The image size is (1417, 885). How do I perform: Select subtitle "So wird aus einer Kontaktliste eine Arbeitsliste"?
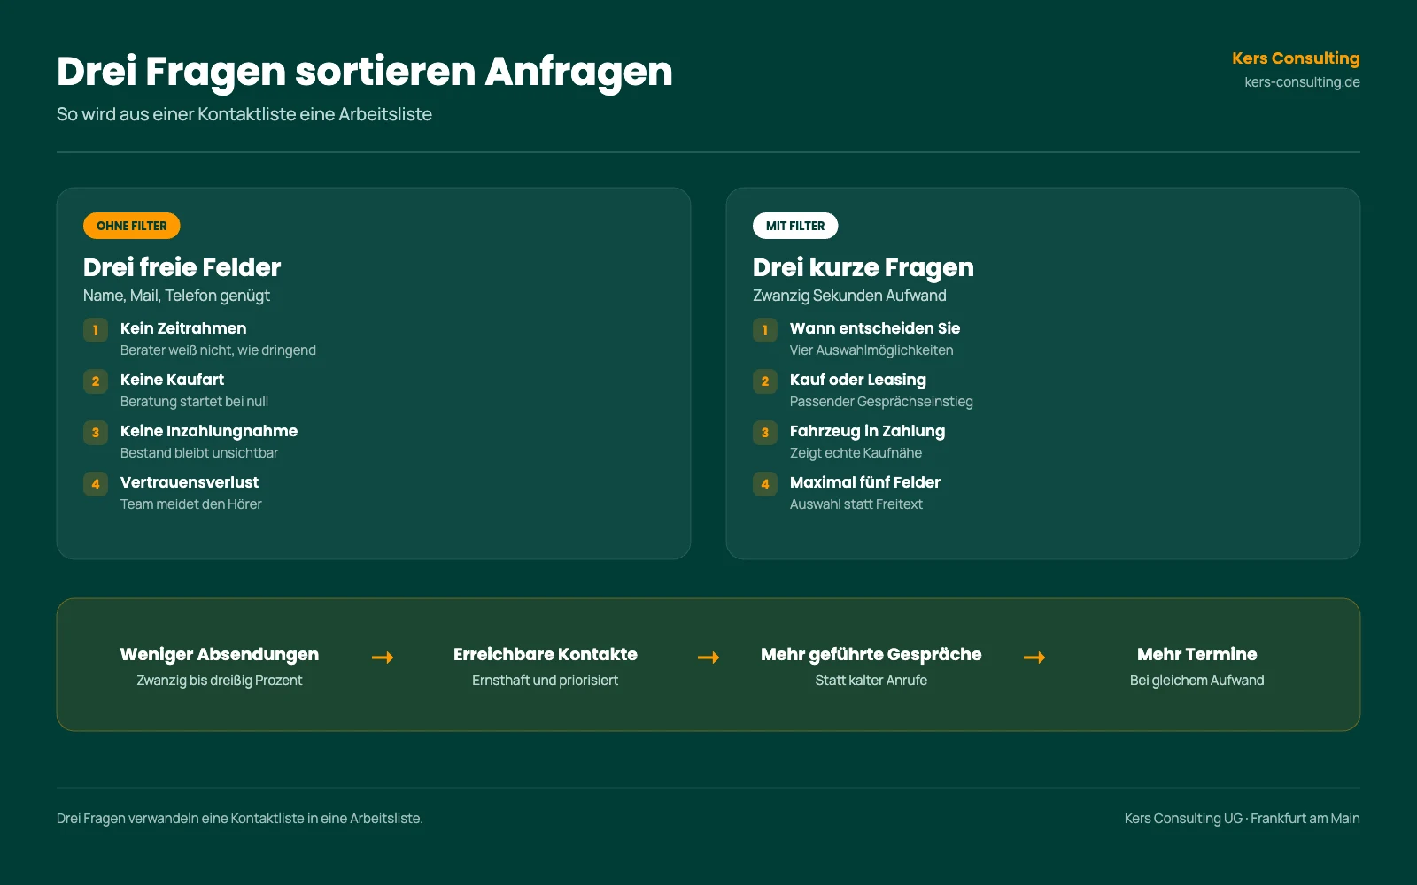(x=244, y=114)
